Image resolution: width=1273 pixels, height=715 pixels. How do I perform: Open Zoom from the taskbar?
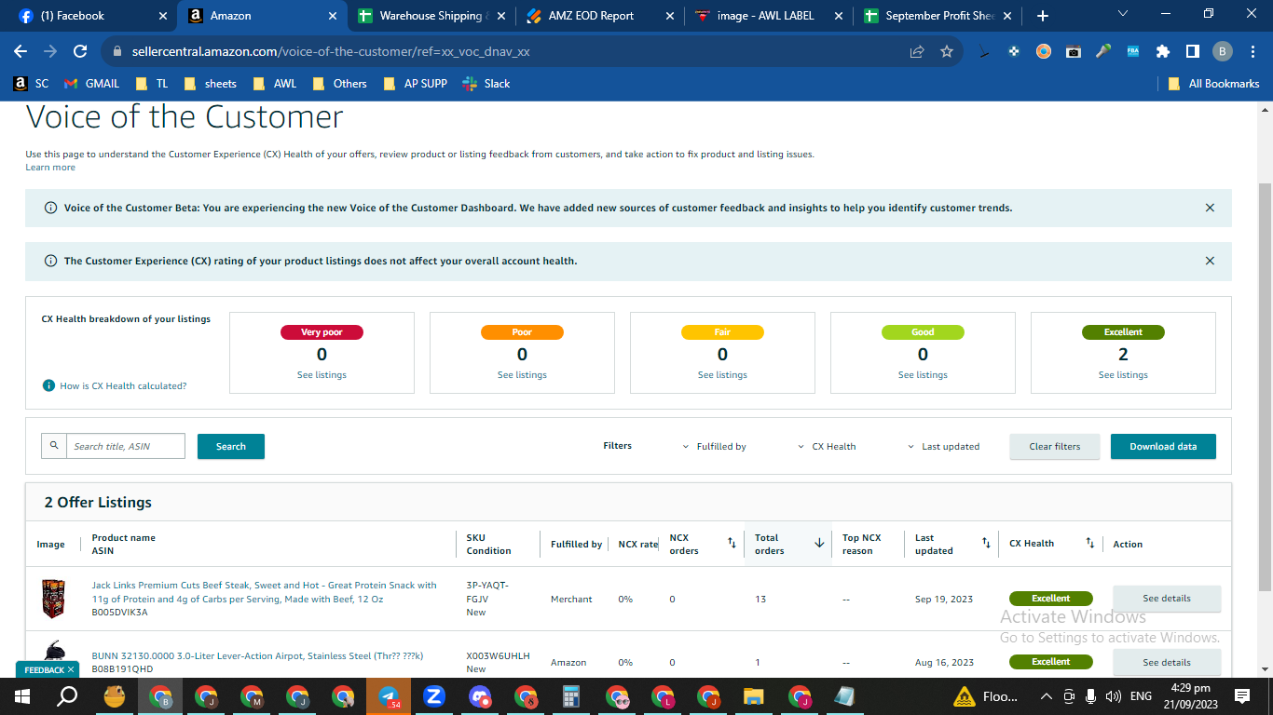(x=433, y=696)
